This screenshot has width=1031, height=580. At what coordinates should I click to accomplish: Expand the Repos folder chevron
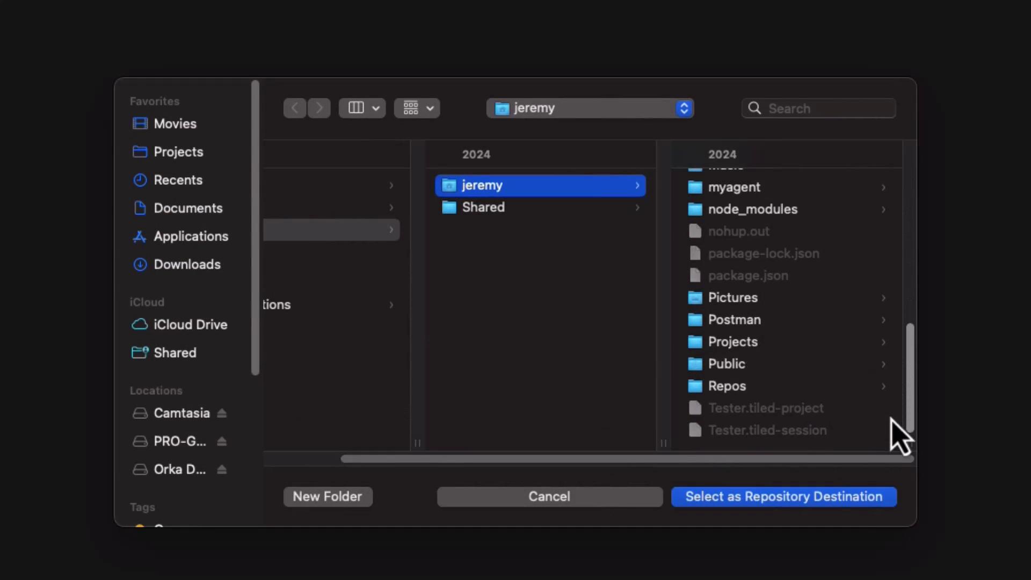883,386
